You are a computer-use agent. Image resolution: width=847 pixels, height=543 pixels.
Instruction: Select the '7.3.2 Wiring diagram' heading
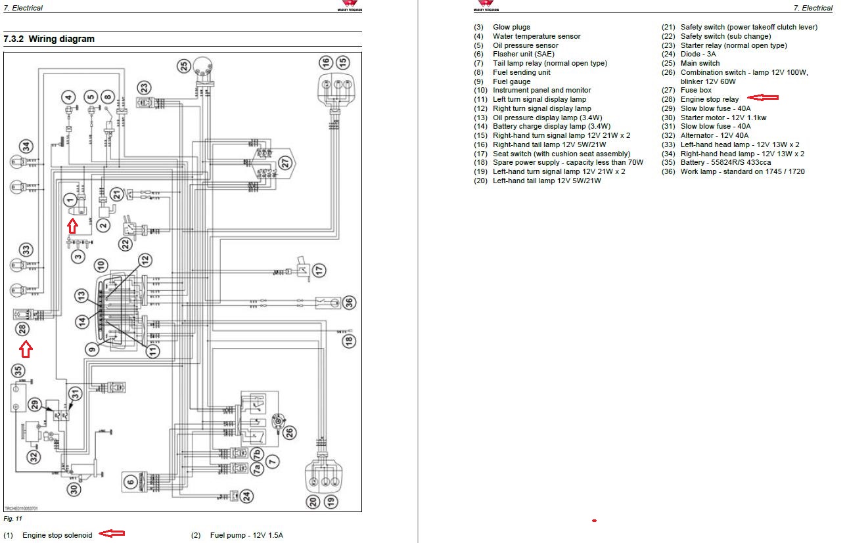[49, 39]
